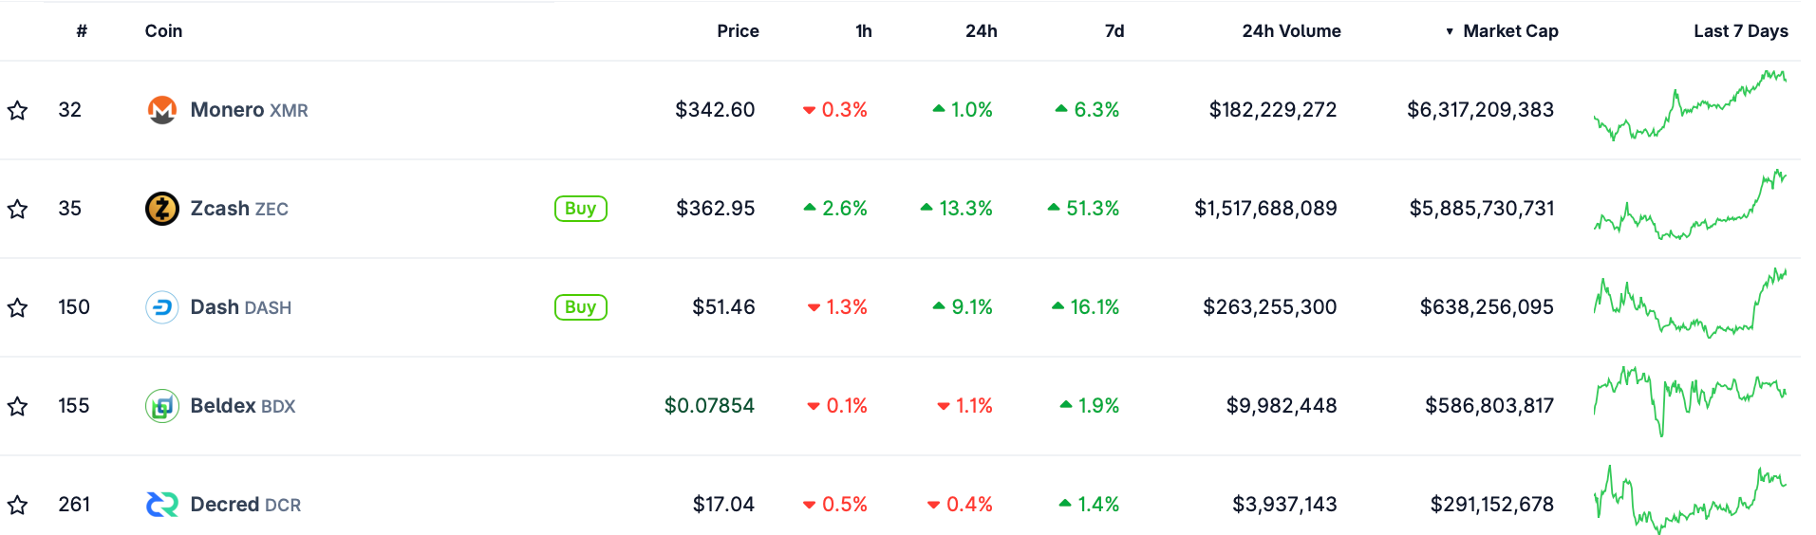Viewport: 1816px width, 535px height.
Task: Click the Beldex coin logo icon
Action: (162, 406)
